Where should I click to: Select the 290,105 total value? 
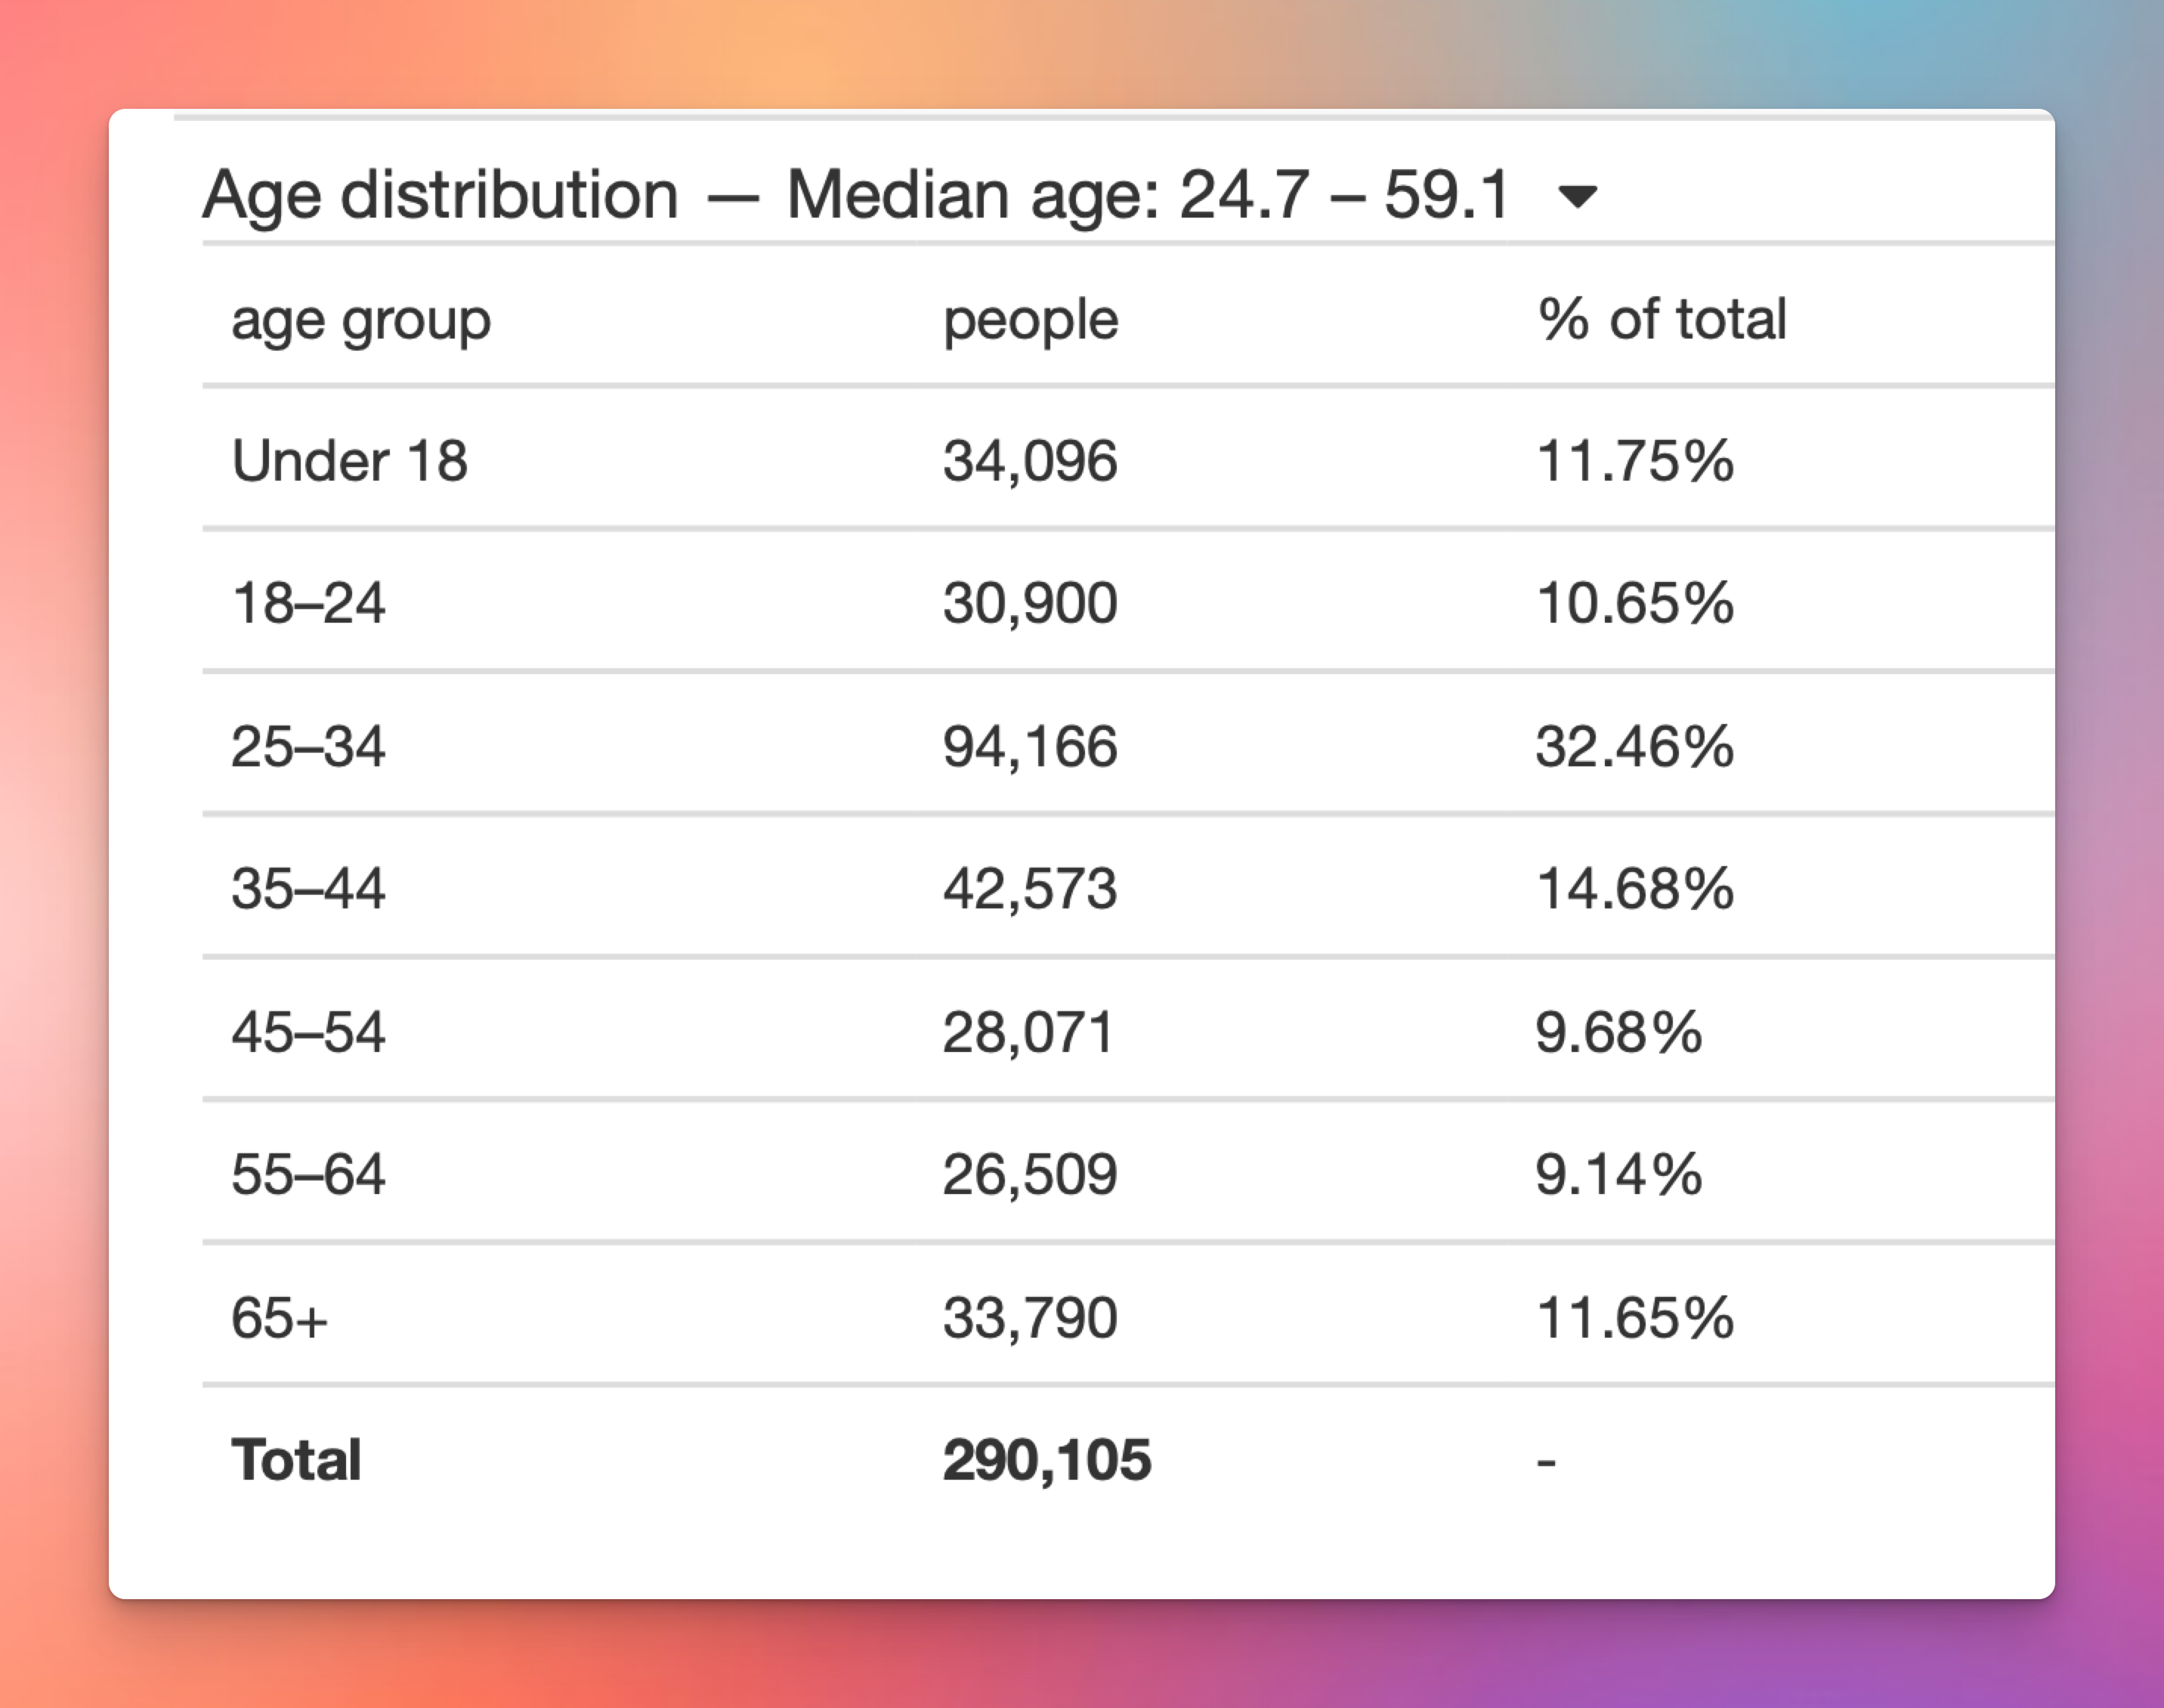(x=1046, y=1460)
